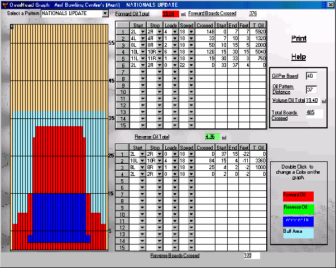
Task: Select forward table row header 1
Action: (x=123, y=32)
